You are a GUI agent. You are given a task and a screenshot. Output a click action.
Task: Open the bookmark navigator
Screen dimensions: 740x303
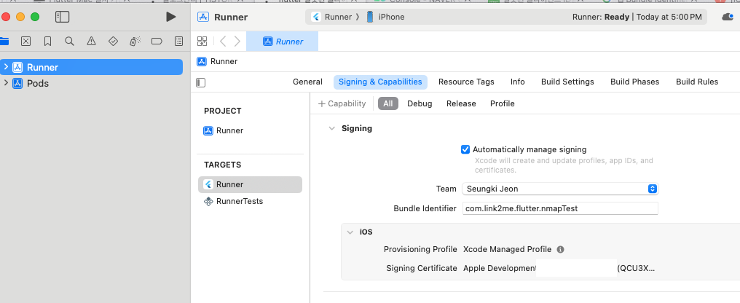click(x=47, y=42)
